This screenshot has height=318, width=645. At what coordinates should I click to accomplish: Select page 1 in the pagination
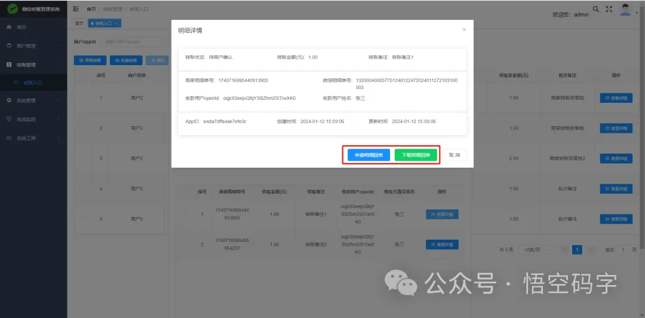577,250
